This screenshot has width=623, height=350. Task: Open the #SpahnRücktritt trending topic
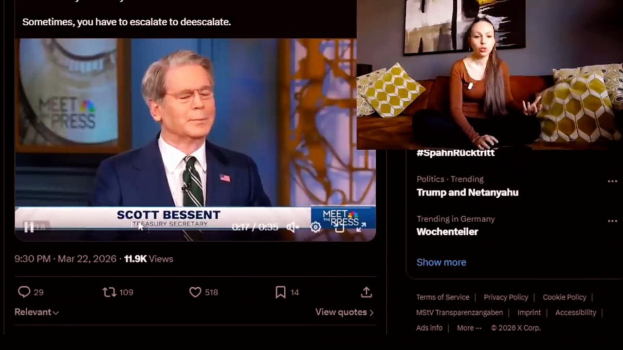[x=456, y=153]
